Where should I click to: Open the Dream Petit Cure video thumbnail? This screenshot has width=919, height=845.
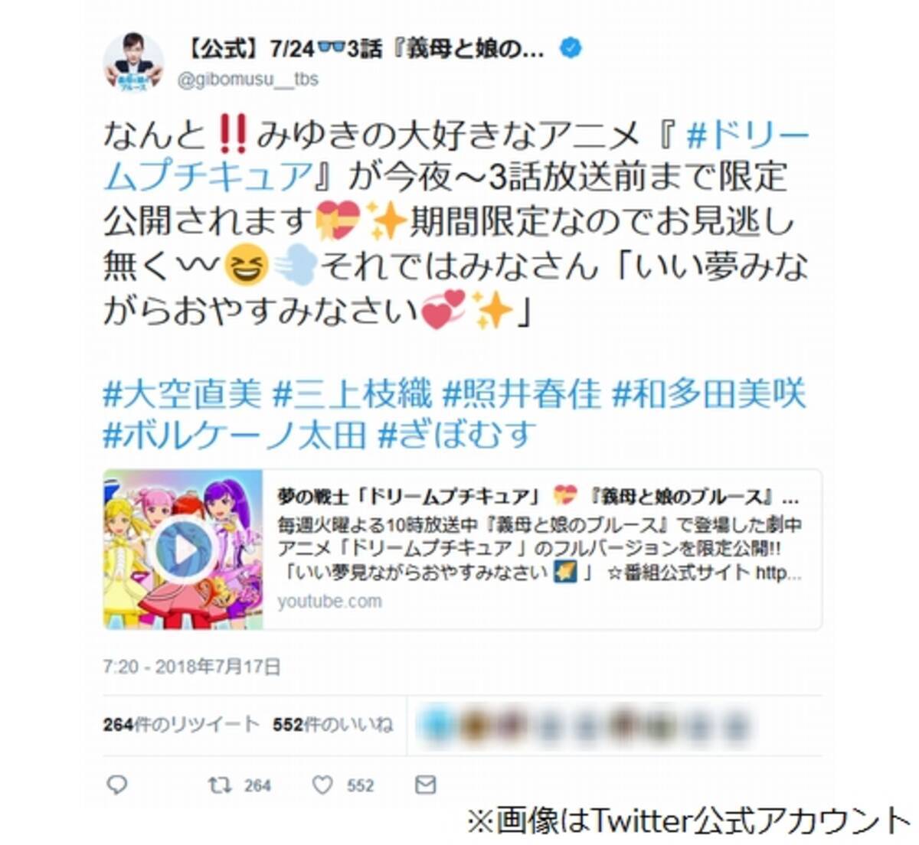coord(183,550)
